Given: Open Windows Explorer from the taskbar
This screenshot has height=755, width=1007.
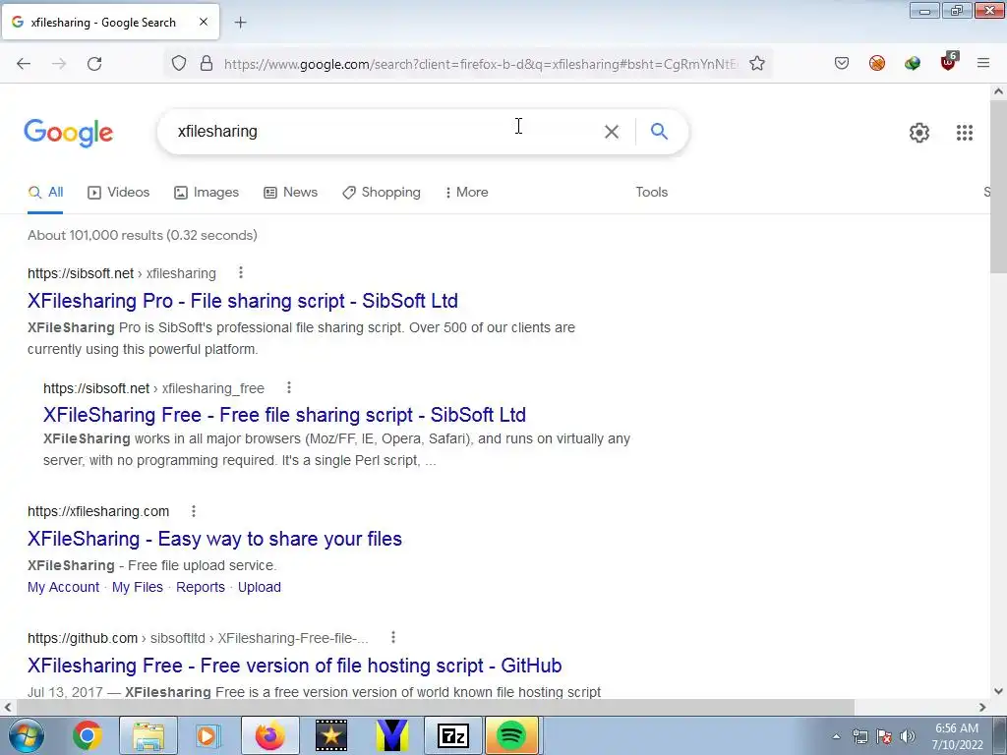Looking at the screenshot, I should click(148, 735).
